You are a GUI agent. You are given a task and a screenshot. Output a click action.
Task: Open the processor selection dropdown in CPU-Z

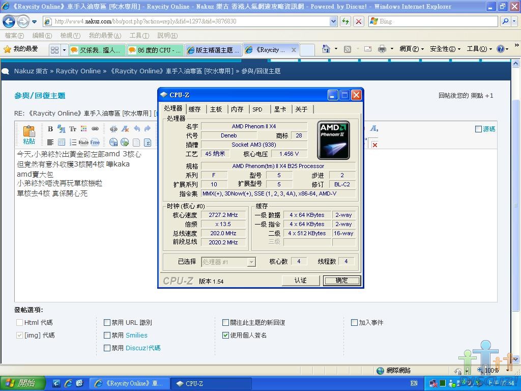point(251,262)
